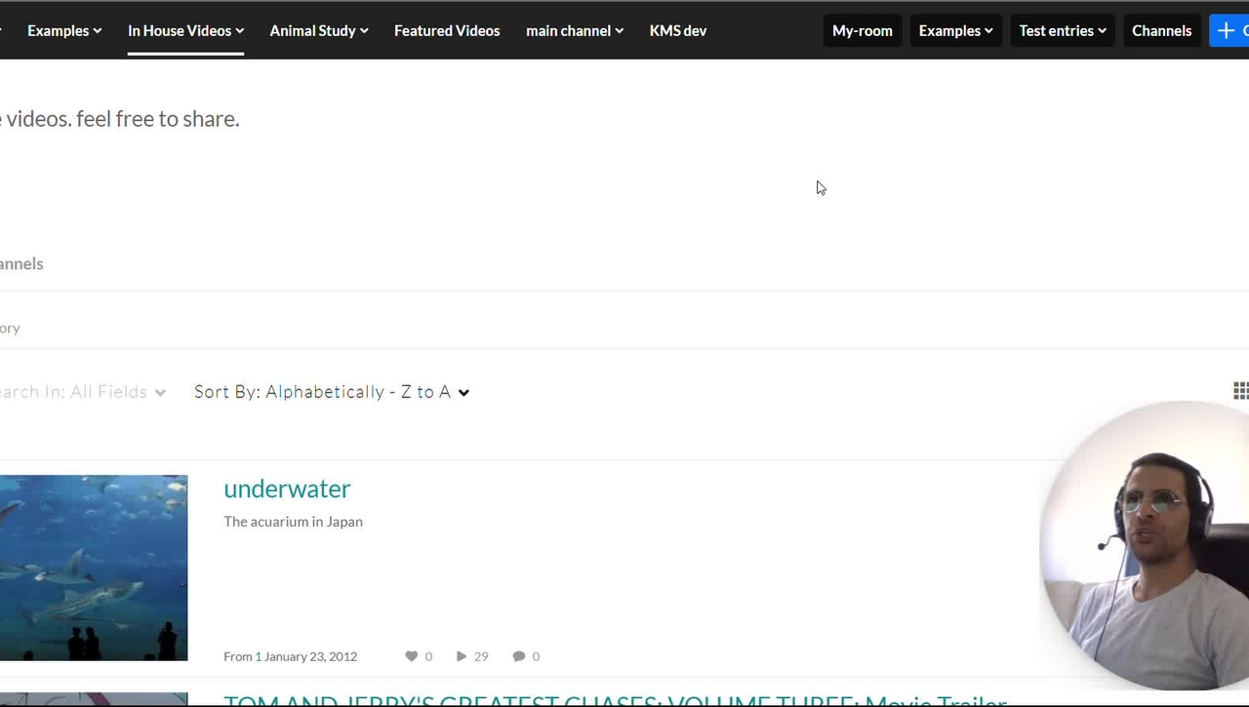Viewport: 1249px width, 707px height.
Task: Click the plays icon for underwater
Action: pyautogui.click(x=461, y=656)
